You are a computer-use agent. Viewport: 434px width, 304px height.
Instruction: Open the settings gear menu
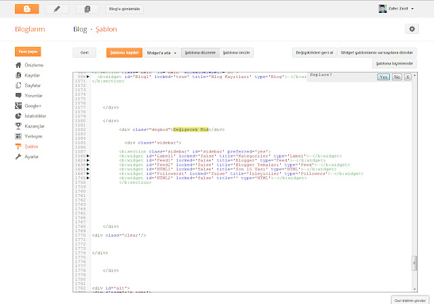[412, 28]
